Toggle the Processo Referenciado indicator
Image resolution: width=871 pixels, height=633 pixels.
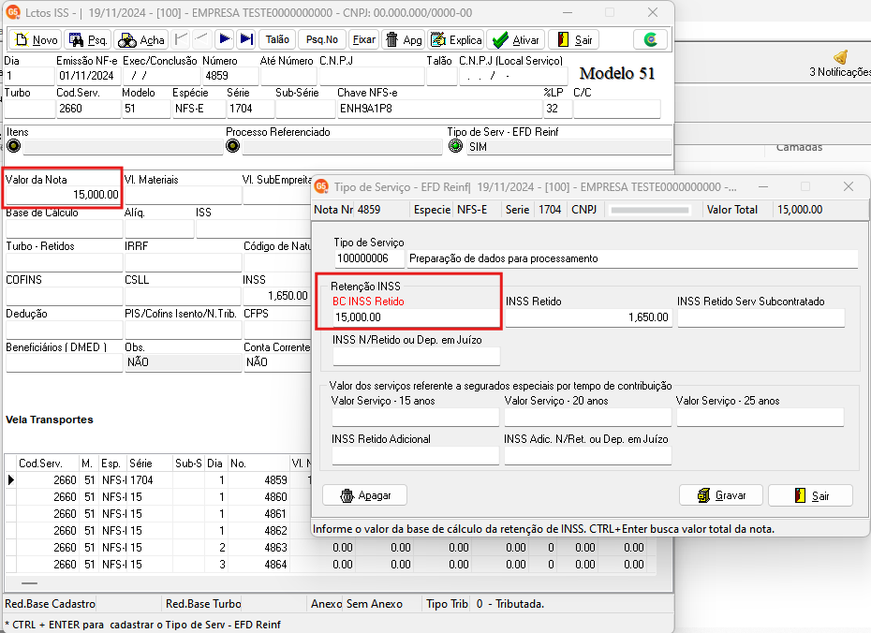(233, 146)
